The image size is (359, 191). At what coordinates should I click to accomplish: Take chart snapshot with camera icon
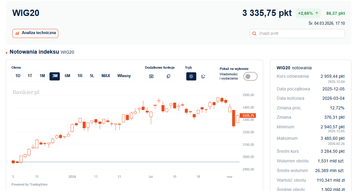click(x=151, y=76)
